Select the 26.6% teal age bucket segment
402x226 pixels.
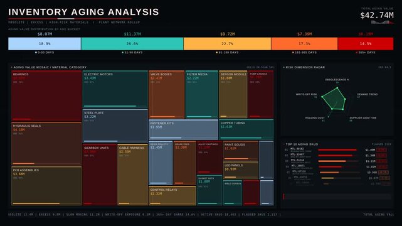pos(132,44)
